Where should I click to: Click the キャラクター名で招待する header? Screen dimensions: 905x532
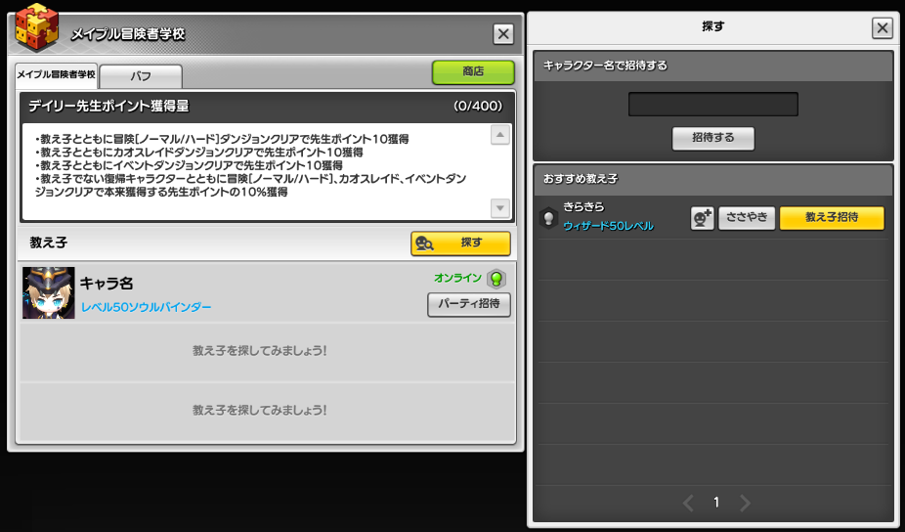point(712,66)
